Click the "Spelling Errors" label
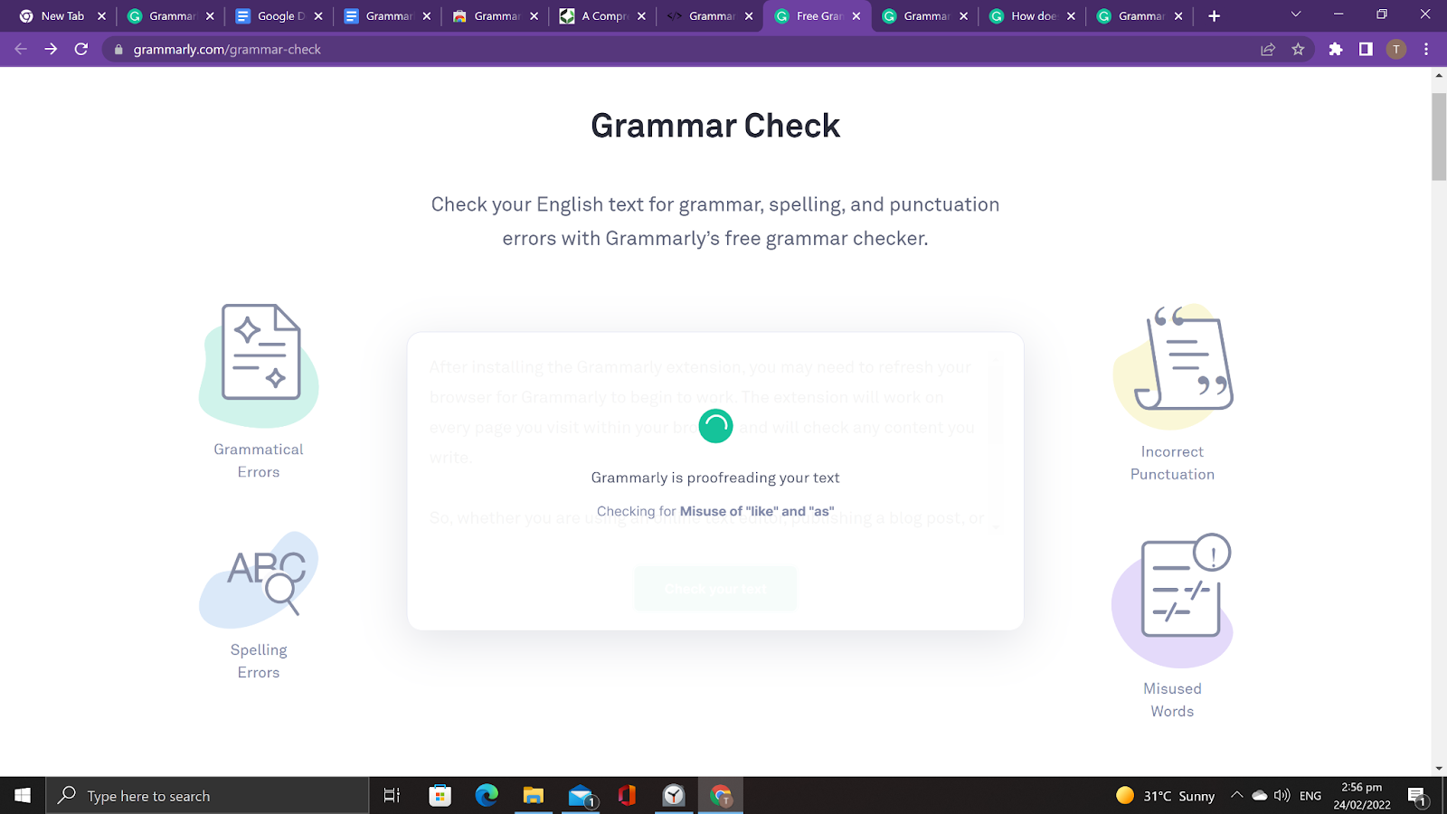The width and height of the screenshot is (1447, 814). coord(259,661)
